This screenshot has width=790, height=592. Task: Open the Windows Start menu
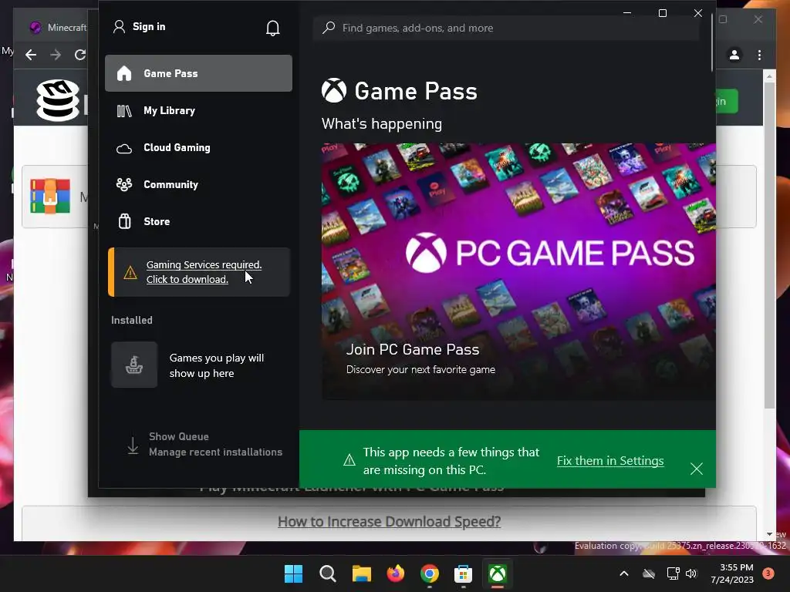click(x=293, y=573)
